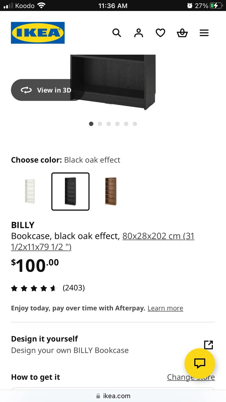Open the 80x28x202 cm dimensions link
This screenshot has height=402, width=226.
click(x=158, y=236)
